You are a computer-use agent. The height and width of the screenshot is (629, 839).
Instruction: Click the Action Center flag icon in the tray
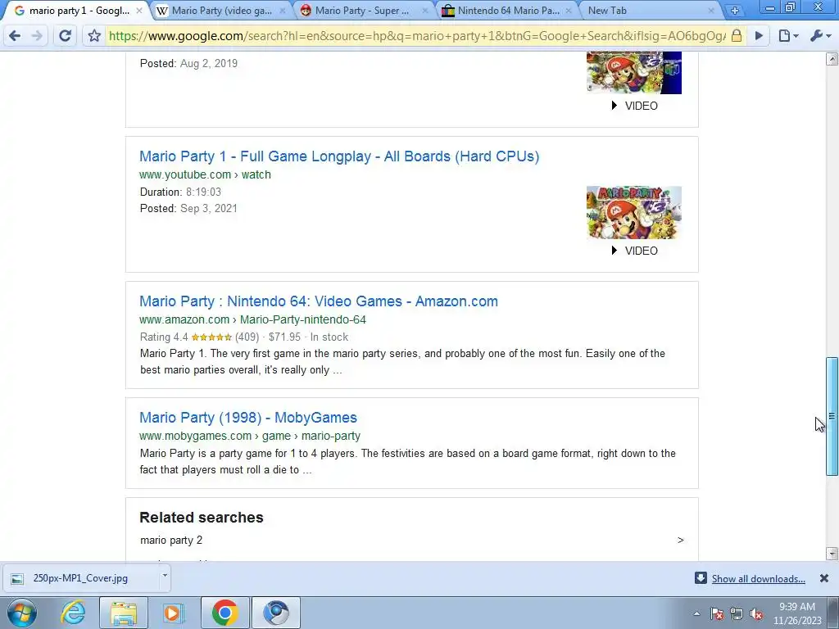click(x=717, y=613)
